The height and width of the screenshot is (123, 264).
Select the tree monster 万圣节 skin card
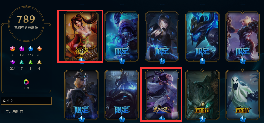[202, 95]
